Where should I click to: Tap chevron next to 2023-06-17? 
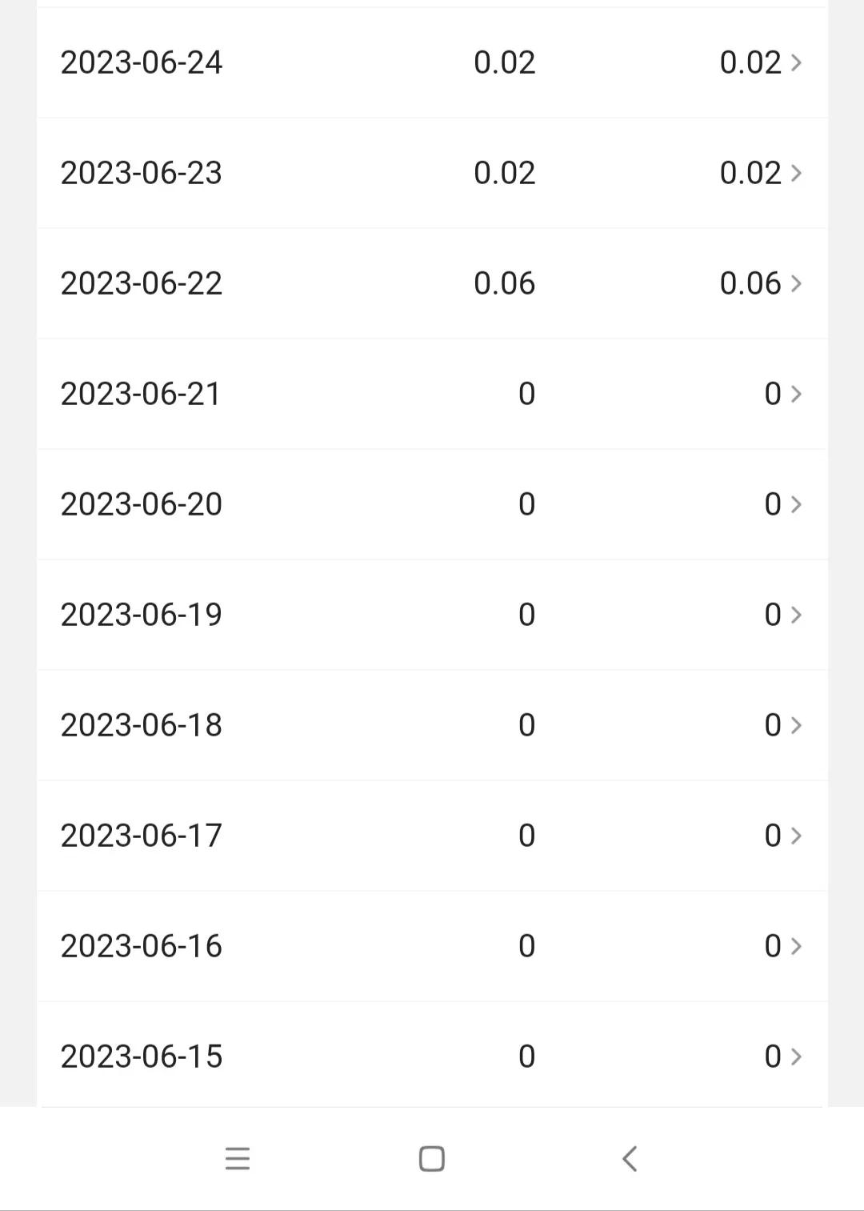pyautogui.click(x=796, y=836)
